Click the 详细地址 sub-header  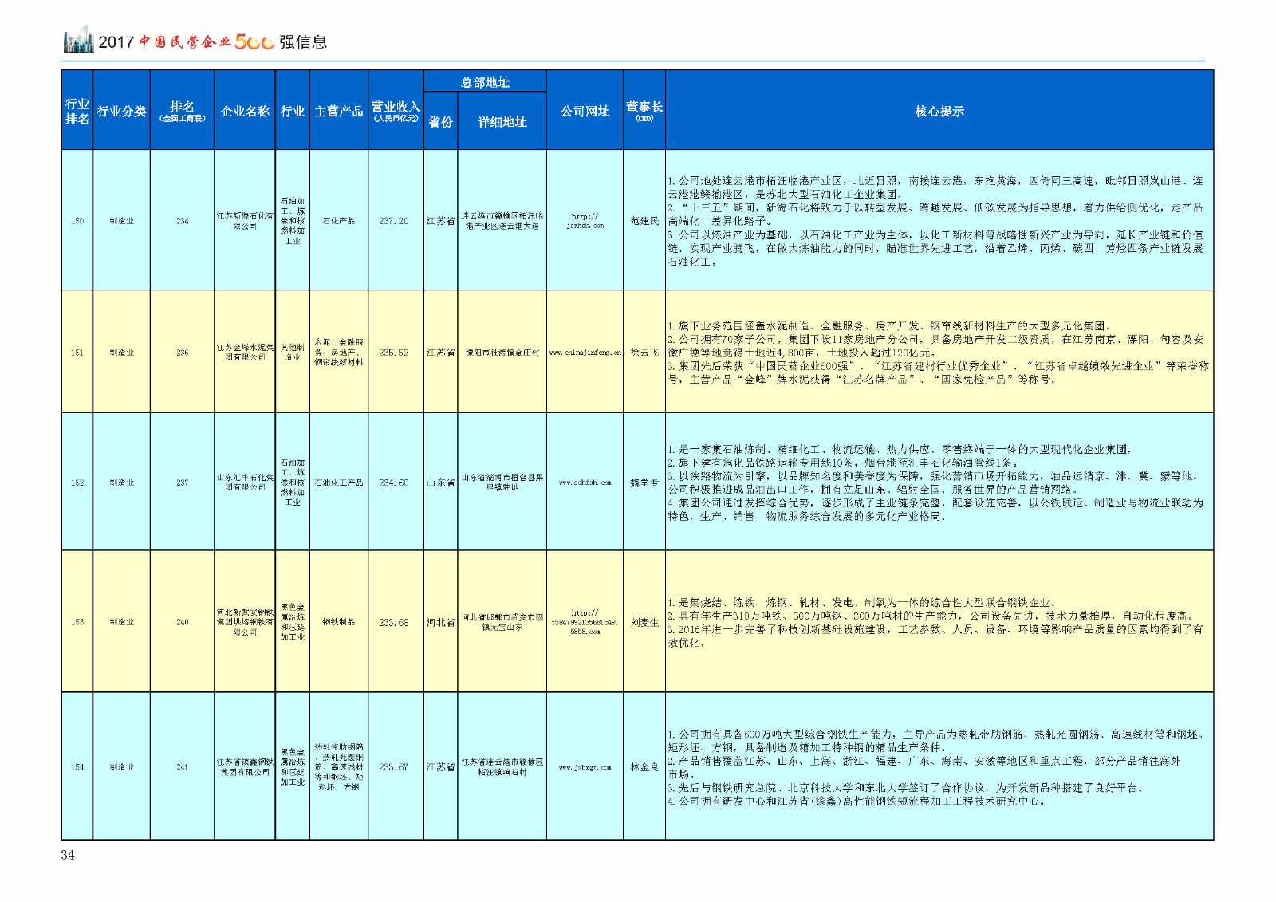(x=502, y=122)
